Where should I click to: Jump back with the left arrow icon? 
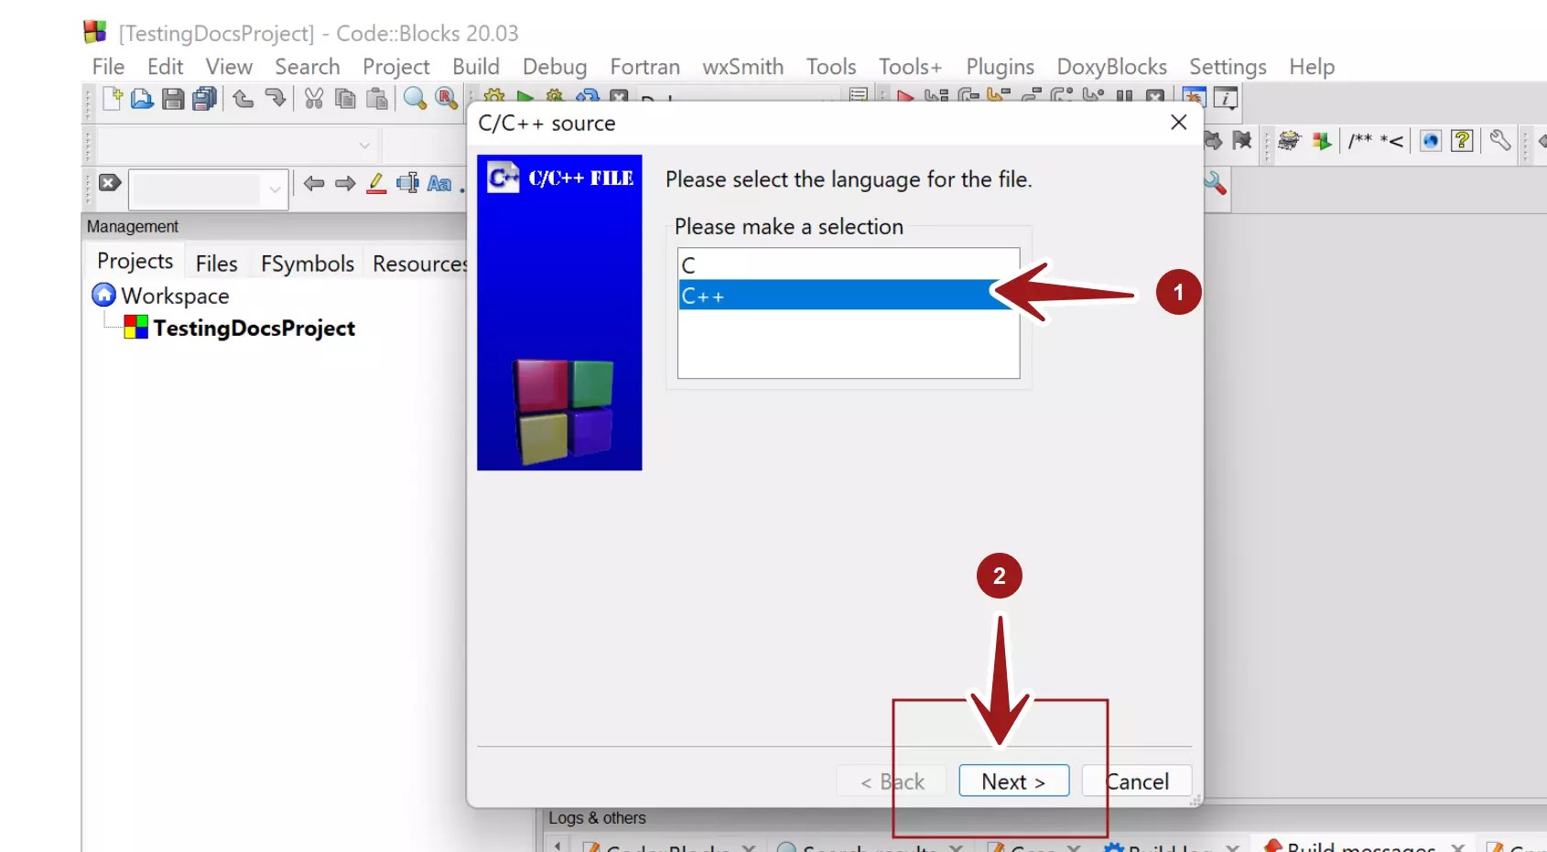tap(314, 184)
